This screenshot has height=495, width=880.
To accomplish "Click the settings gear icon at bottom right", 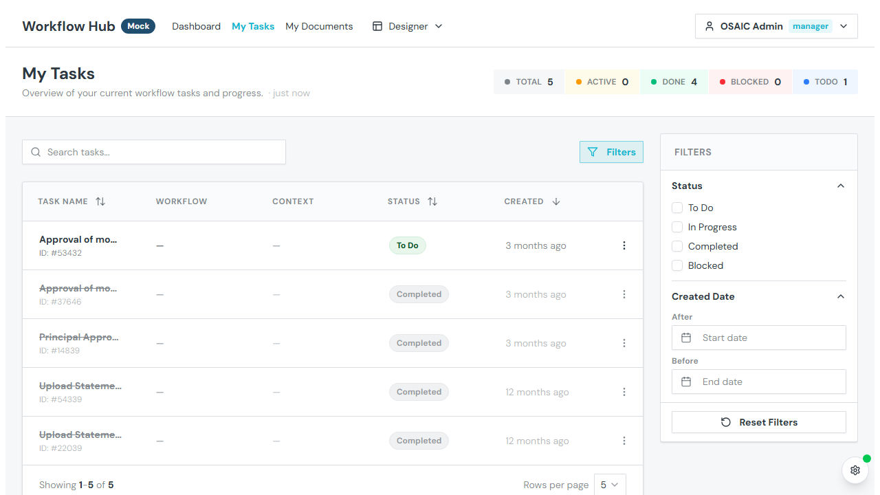I will 855,470.
